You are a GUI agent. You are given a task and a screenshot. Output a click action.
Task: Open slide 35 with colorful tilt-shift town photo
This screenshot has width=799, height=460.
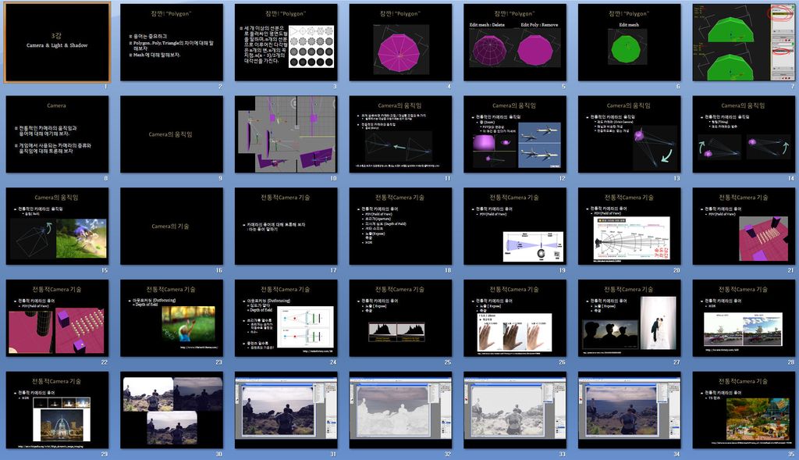744,410
